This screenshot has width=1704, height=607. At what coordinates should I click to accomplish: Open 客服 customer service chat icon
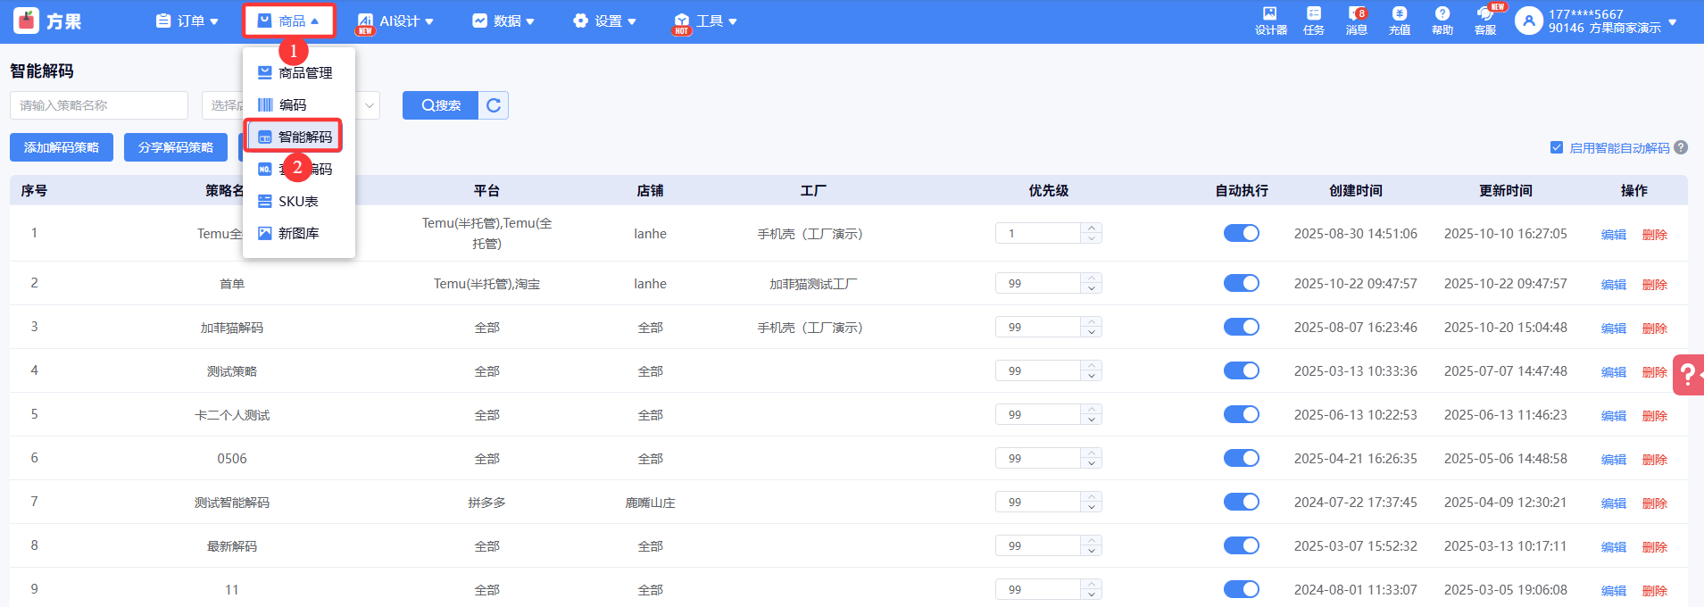tap(1485, 20)
